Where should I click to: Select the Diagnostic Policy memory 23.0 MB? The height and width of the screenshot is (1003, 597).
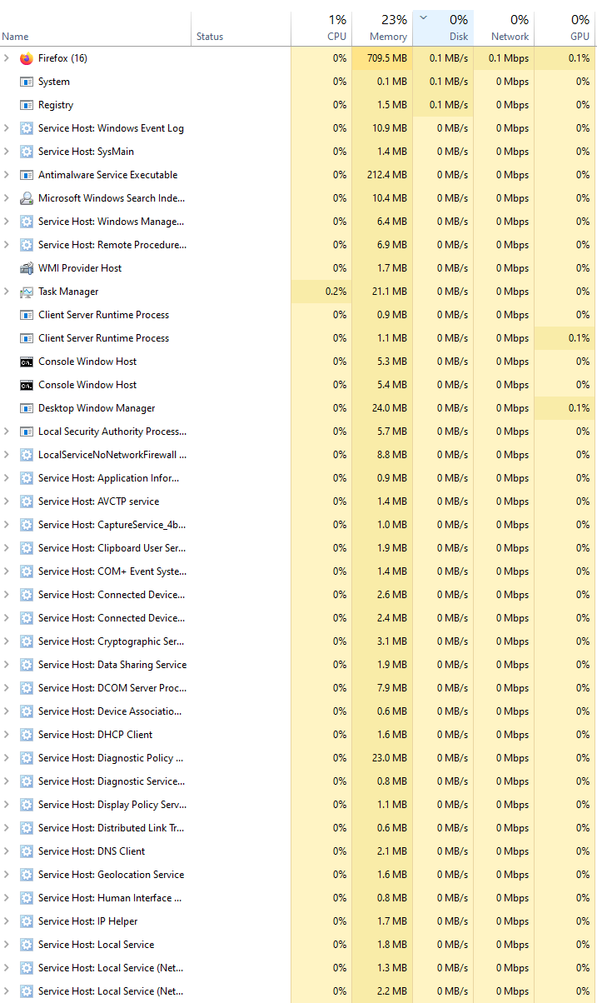pos(389,758)
